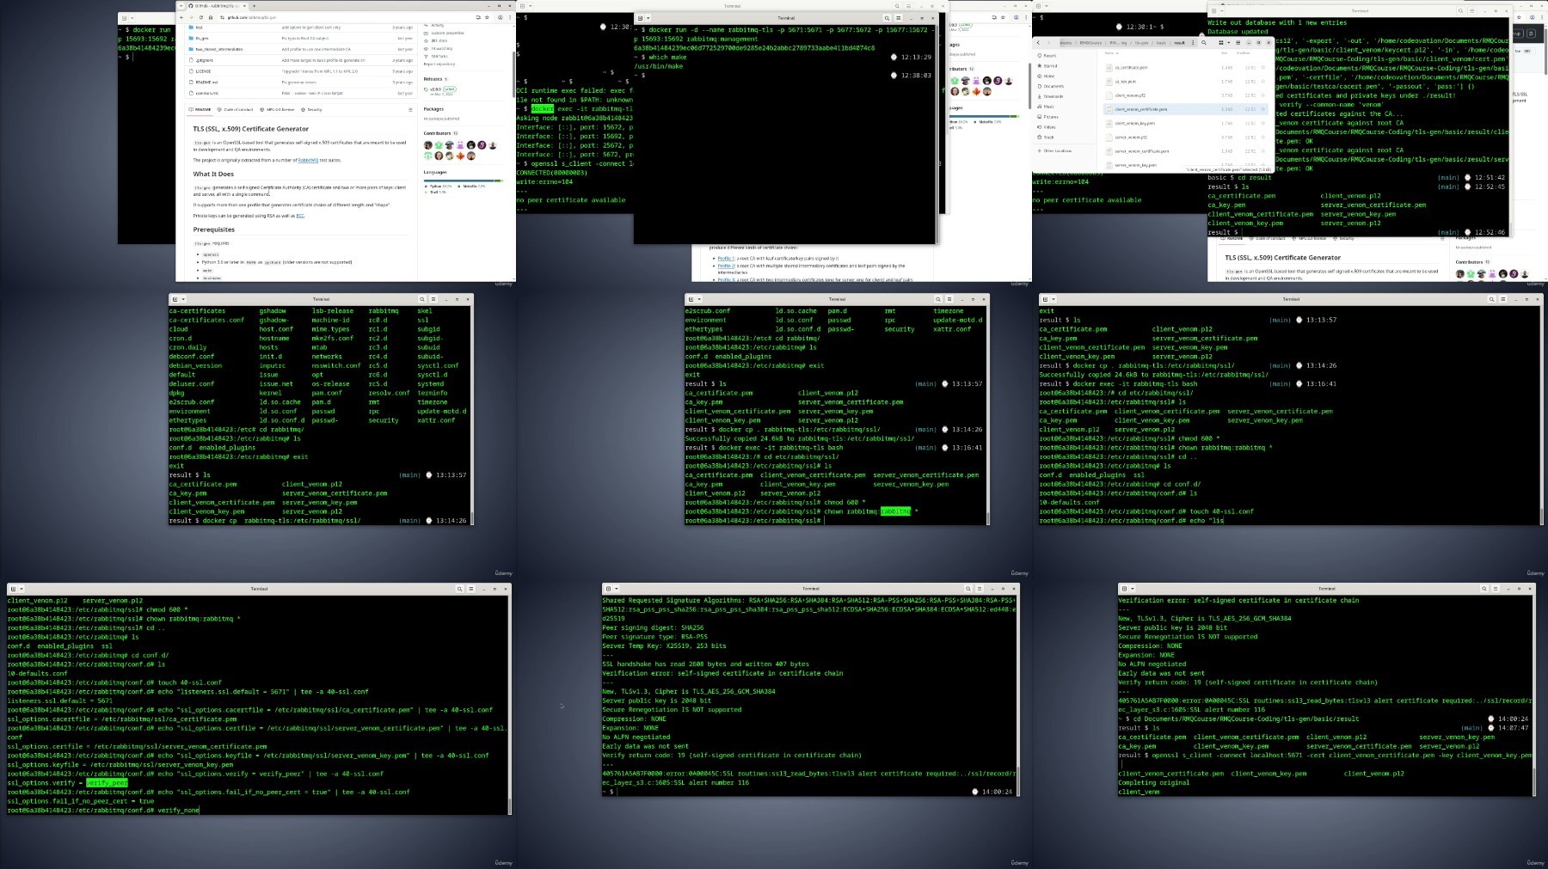Search in the Files window toolbar
This screenshot has width=1548, height=869.
point(1204,43)
